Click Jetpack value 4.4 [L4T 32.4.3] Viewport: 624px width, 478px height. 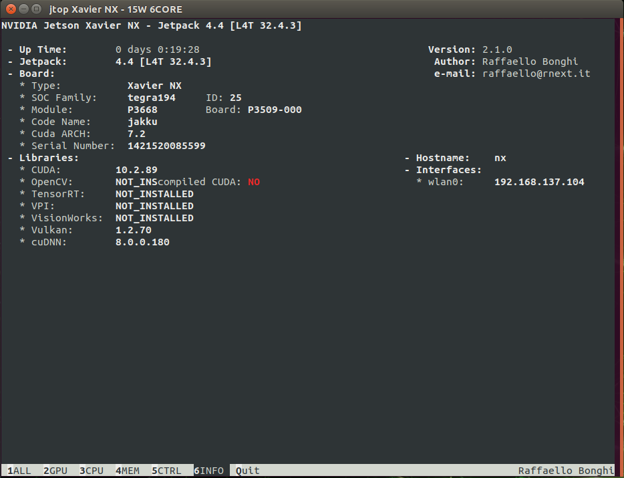164,62
